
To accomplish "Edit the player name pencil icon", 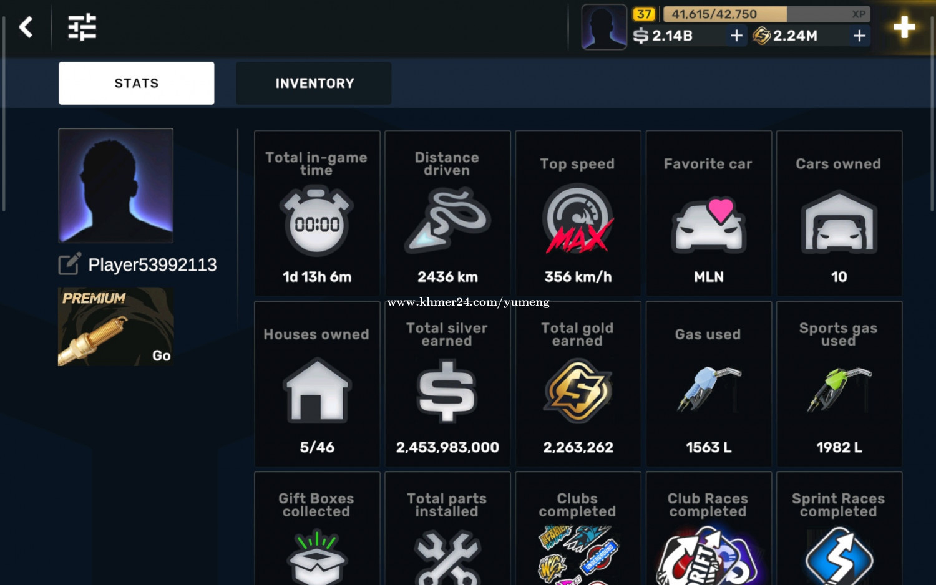I will (x=69, y=264).
